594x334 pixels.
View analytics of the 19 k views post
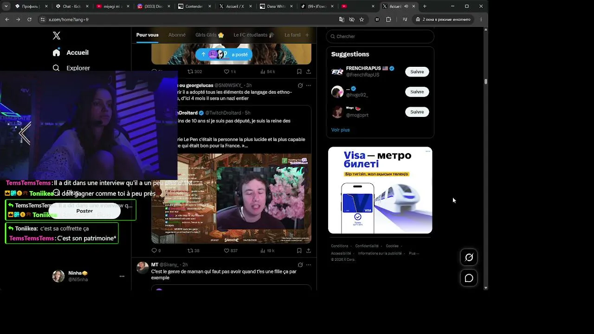pos(267,250)
